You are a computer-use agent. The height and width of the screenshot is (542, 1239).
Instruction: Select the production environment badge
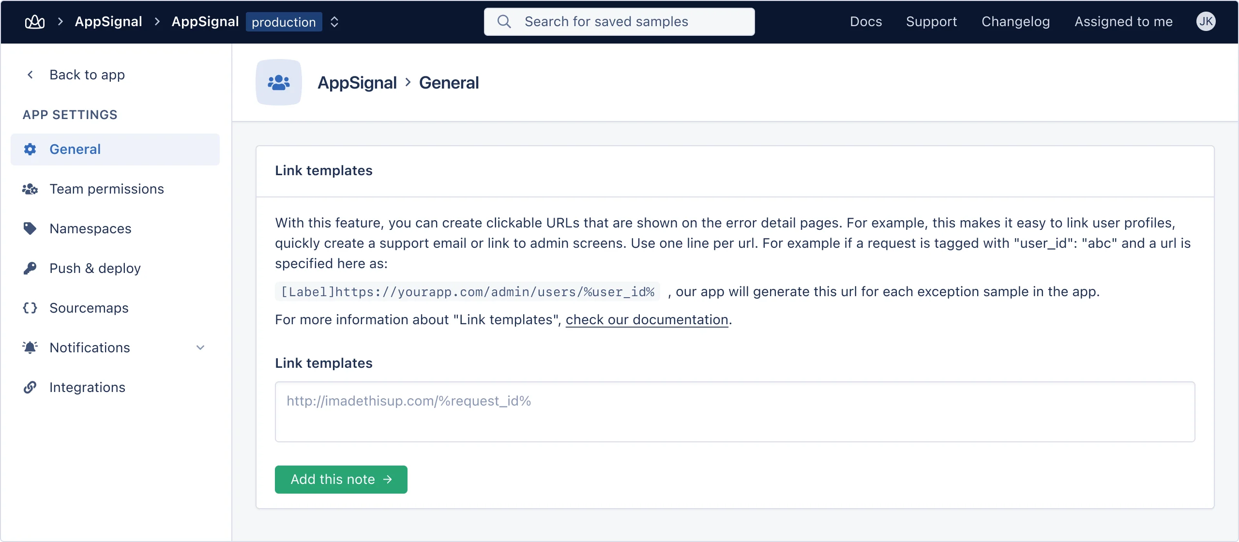point(284,22)
